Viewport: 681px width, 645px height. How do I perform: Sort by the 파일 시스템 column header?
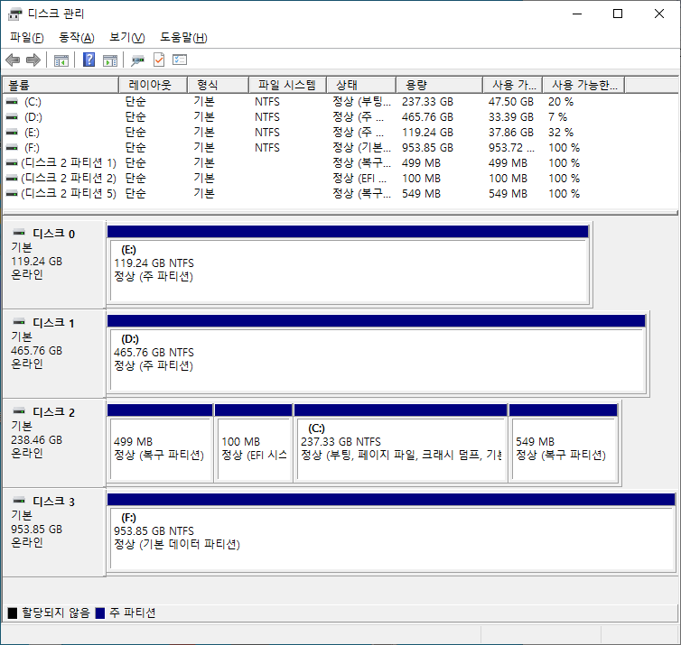[287, 85]
